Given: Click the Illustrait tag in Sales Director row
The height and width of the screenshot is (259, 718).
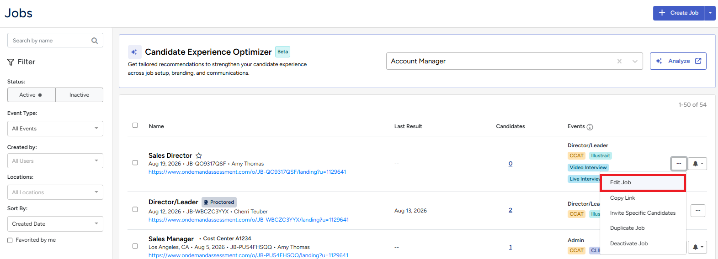Looking at the screenshot, I should coord(600,155).
